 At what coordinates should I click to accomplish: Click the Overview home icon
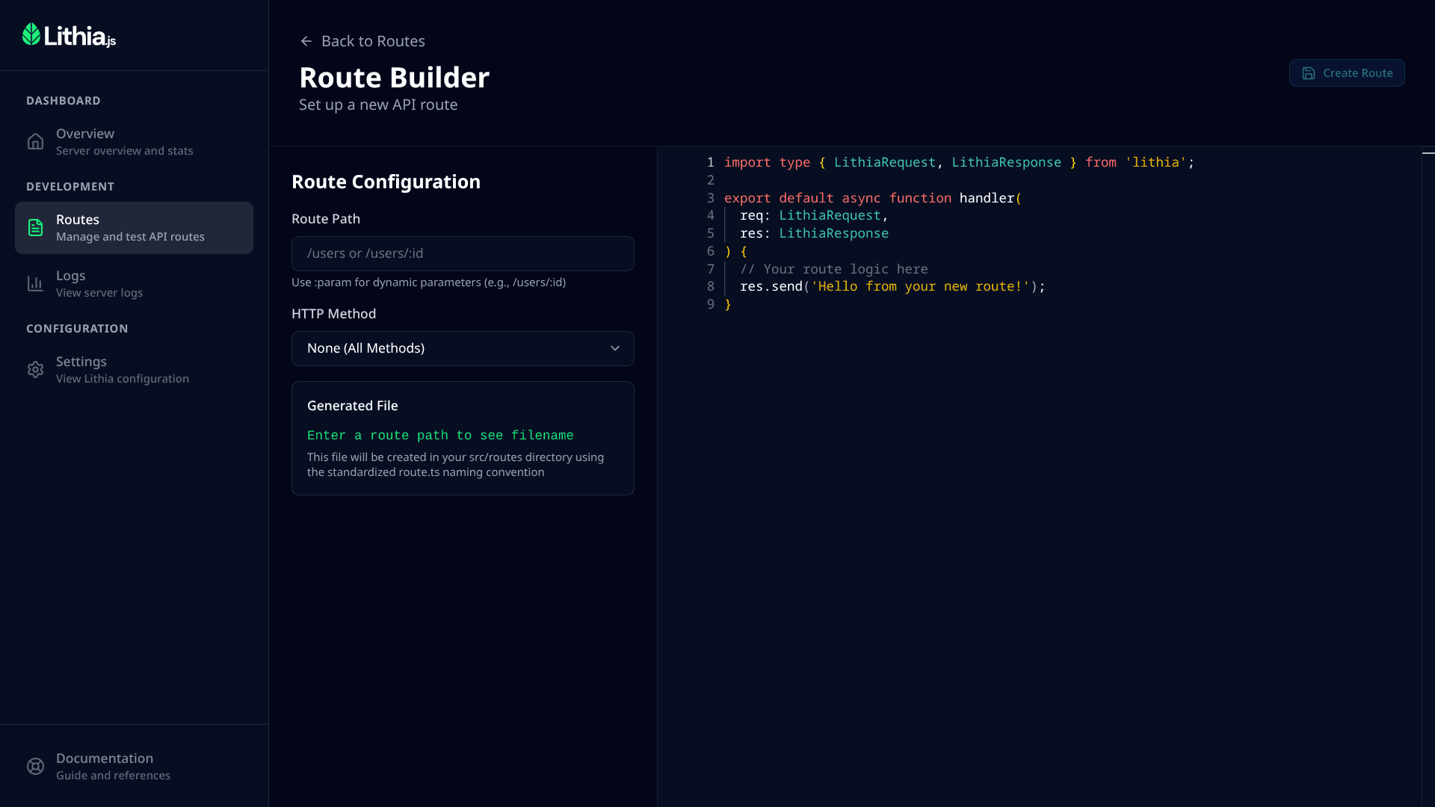[x=35, y=142]
